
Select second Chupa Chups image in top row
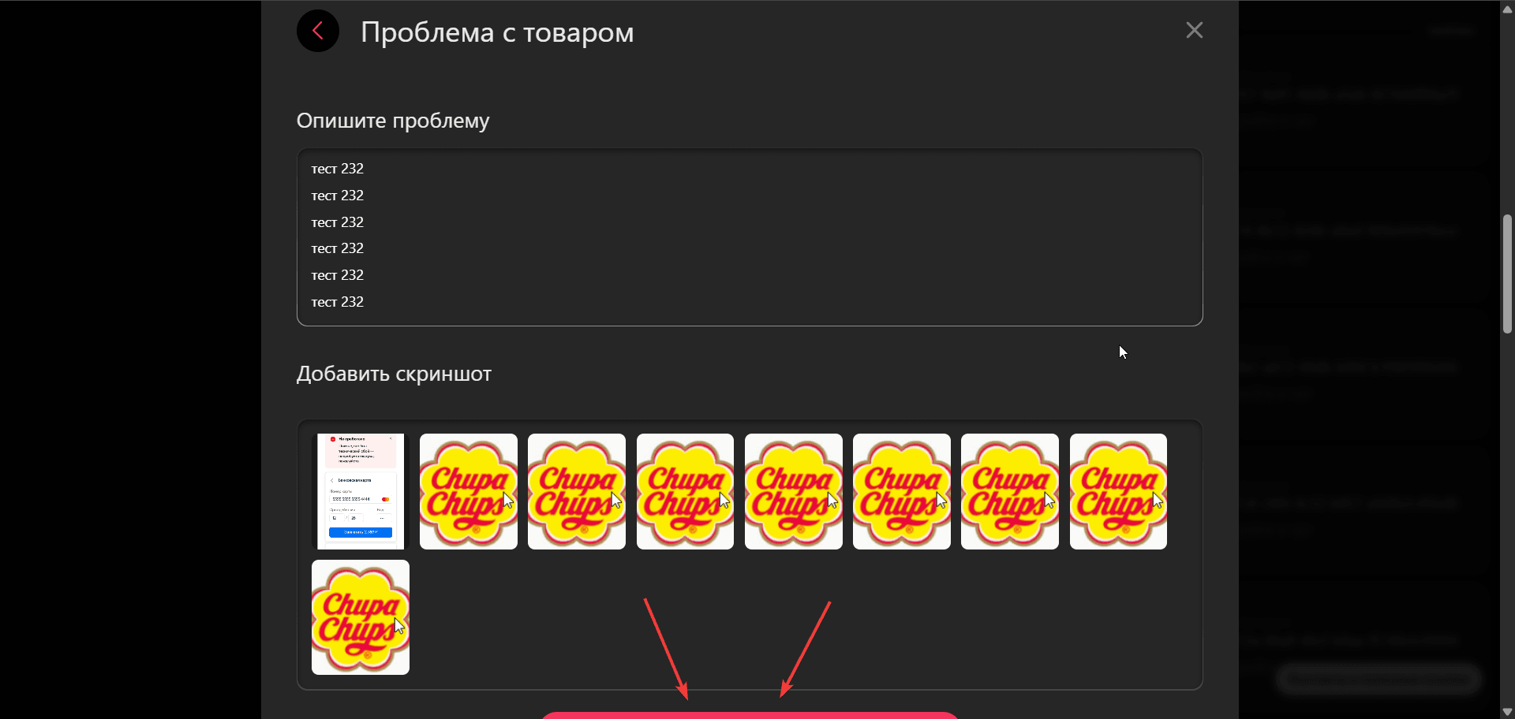click(577, 491)
